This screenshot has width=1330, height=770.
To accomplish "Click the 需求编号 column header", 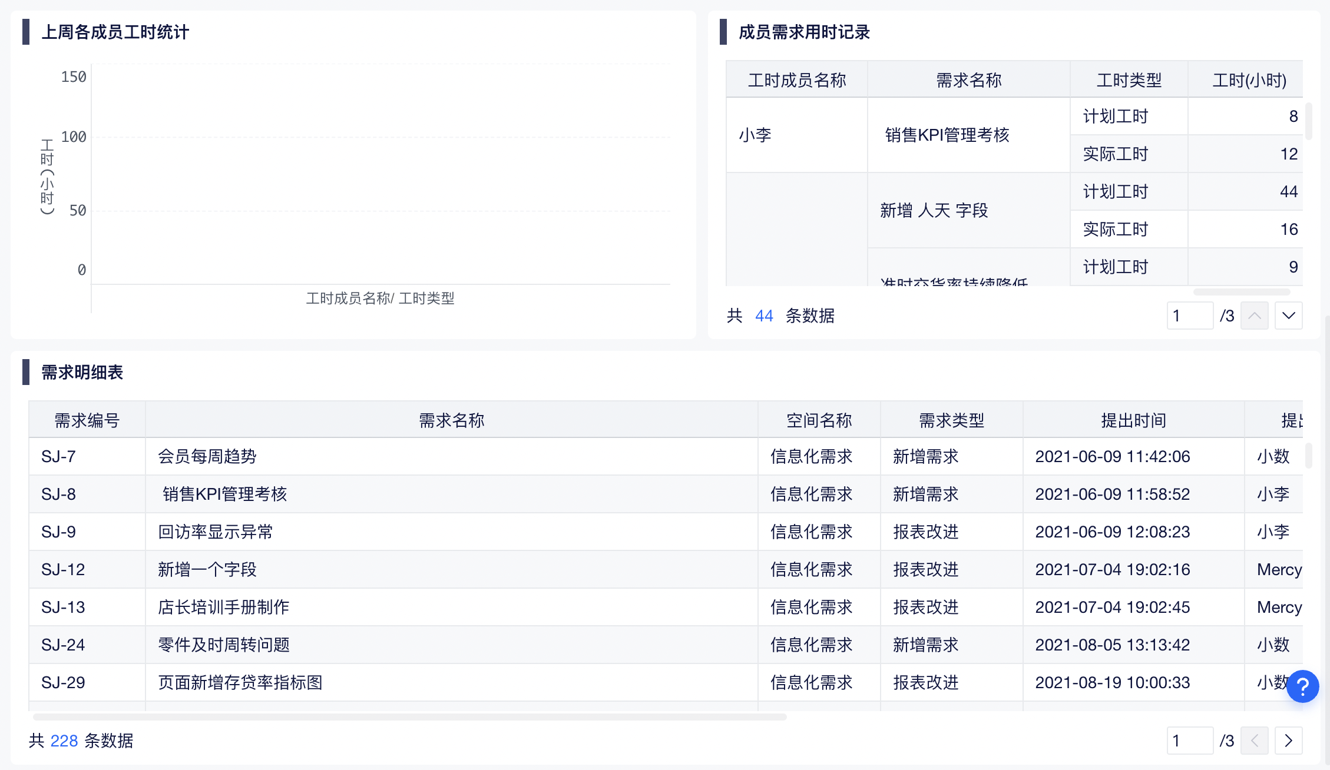I will point(87,420).
